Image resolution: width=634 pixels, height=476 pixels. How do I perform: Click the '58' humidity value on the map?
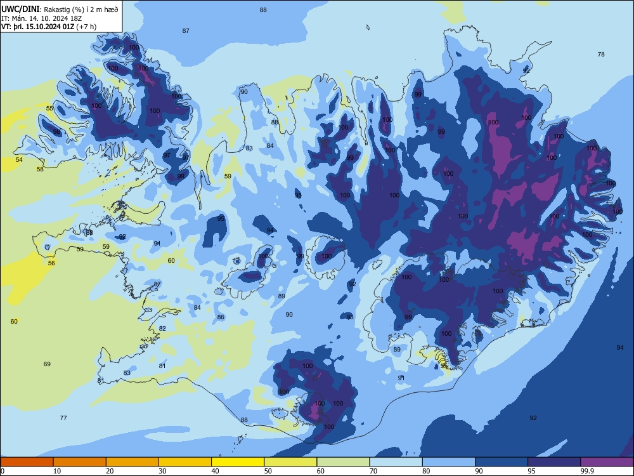pyautogui.click(x=40, y=169)
